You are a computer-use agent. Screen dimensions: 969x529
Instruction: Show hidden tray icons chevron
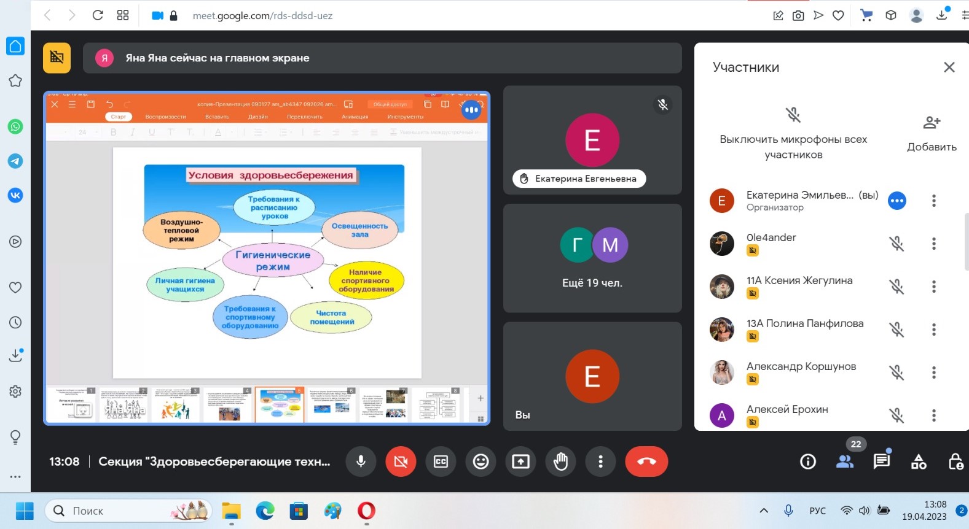764,511
